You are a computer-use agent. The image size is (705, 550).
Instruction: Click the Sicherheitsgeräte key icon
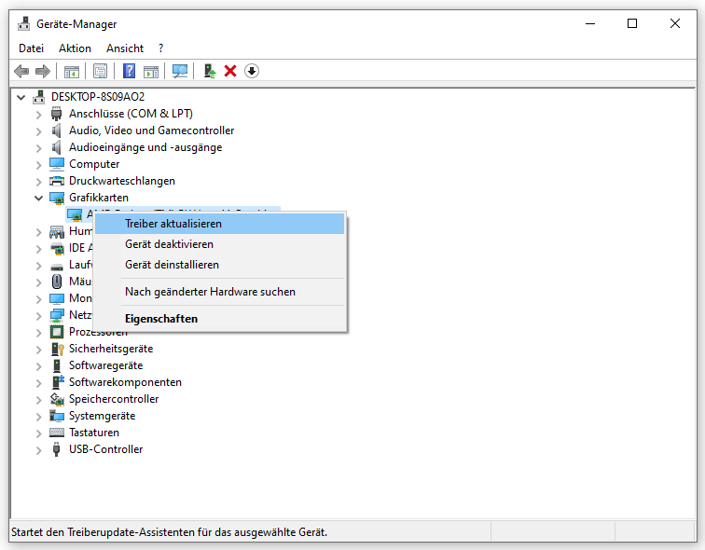coord(57,349)
